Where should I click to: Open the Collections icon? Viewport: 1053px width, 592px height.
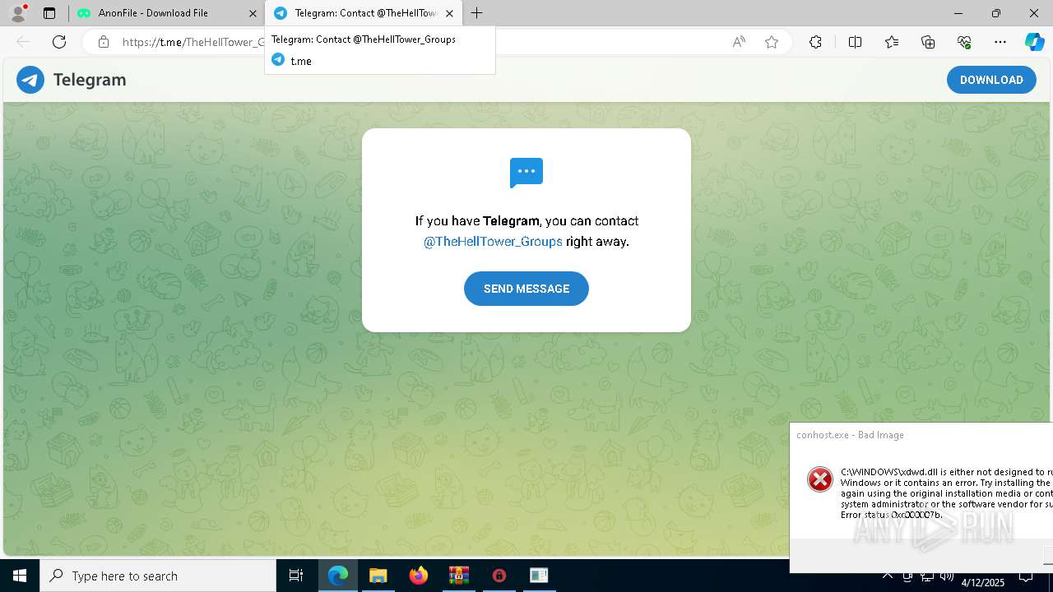coord(928,42)
